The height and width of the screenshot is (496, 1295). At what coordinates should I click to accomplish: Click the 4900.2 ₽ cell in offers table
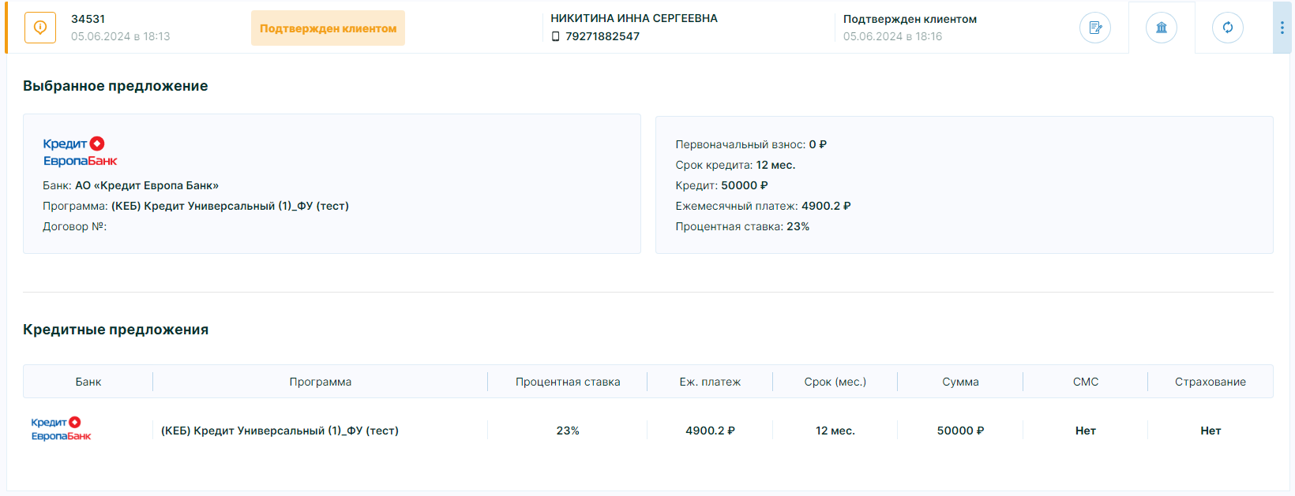[x=710, y=431]
